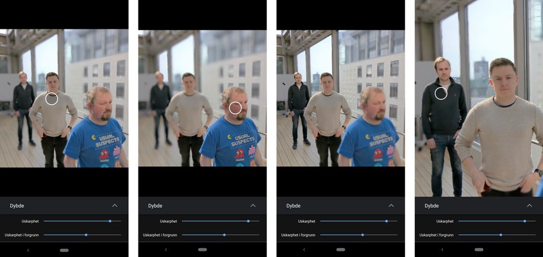543x257 pixels.
Task: Click the Uskarphet slider handle in the first screenshot
Action: [x=110, y=221]
